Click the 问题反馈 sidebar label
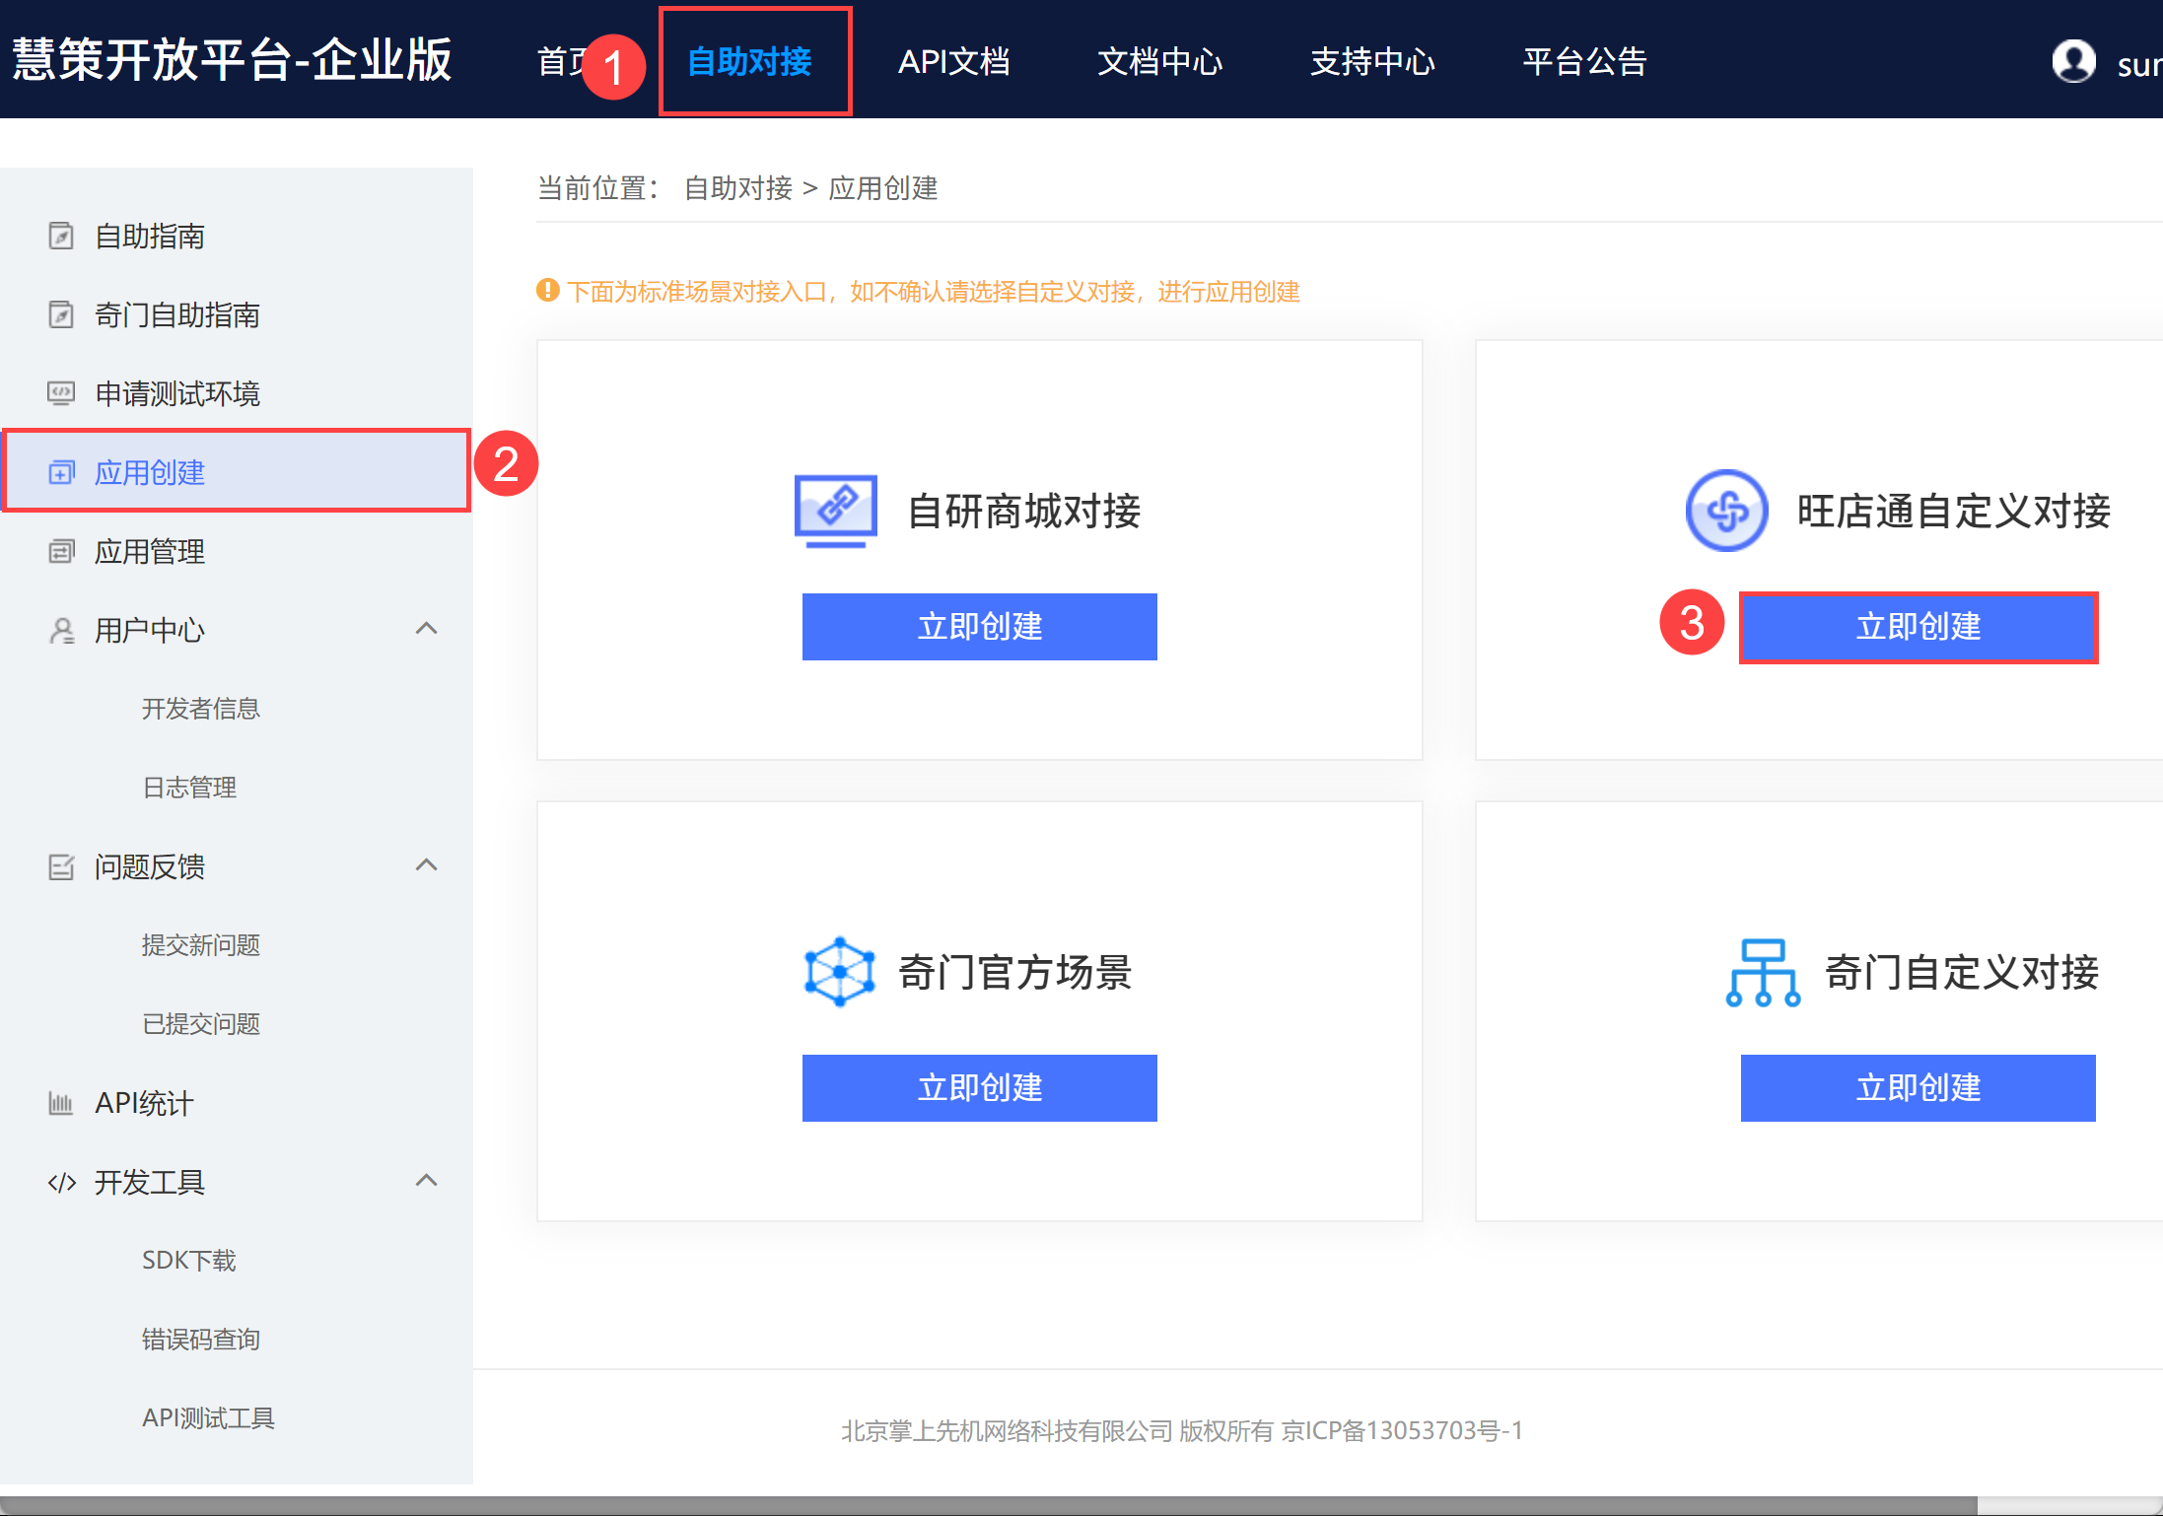The image size is (2163, 1516). click(150, 866)
